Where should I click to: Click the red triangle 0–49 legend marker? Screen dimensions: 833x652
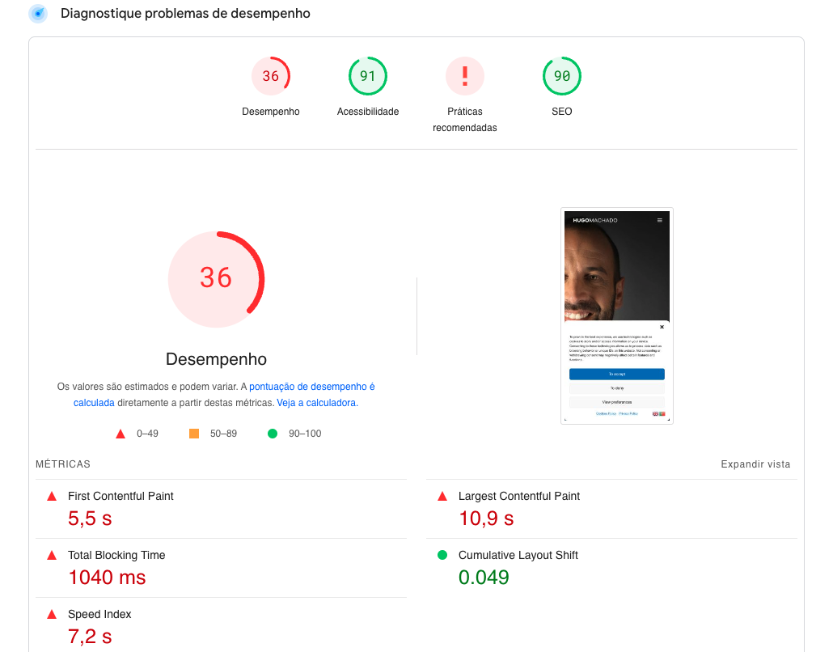point(121,434)
